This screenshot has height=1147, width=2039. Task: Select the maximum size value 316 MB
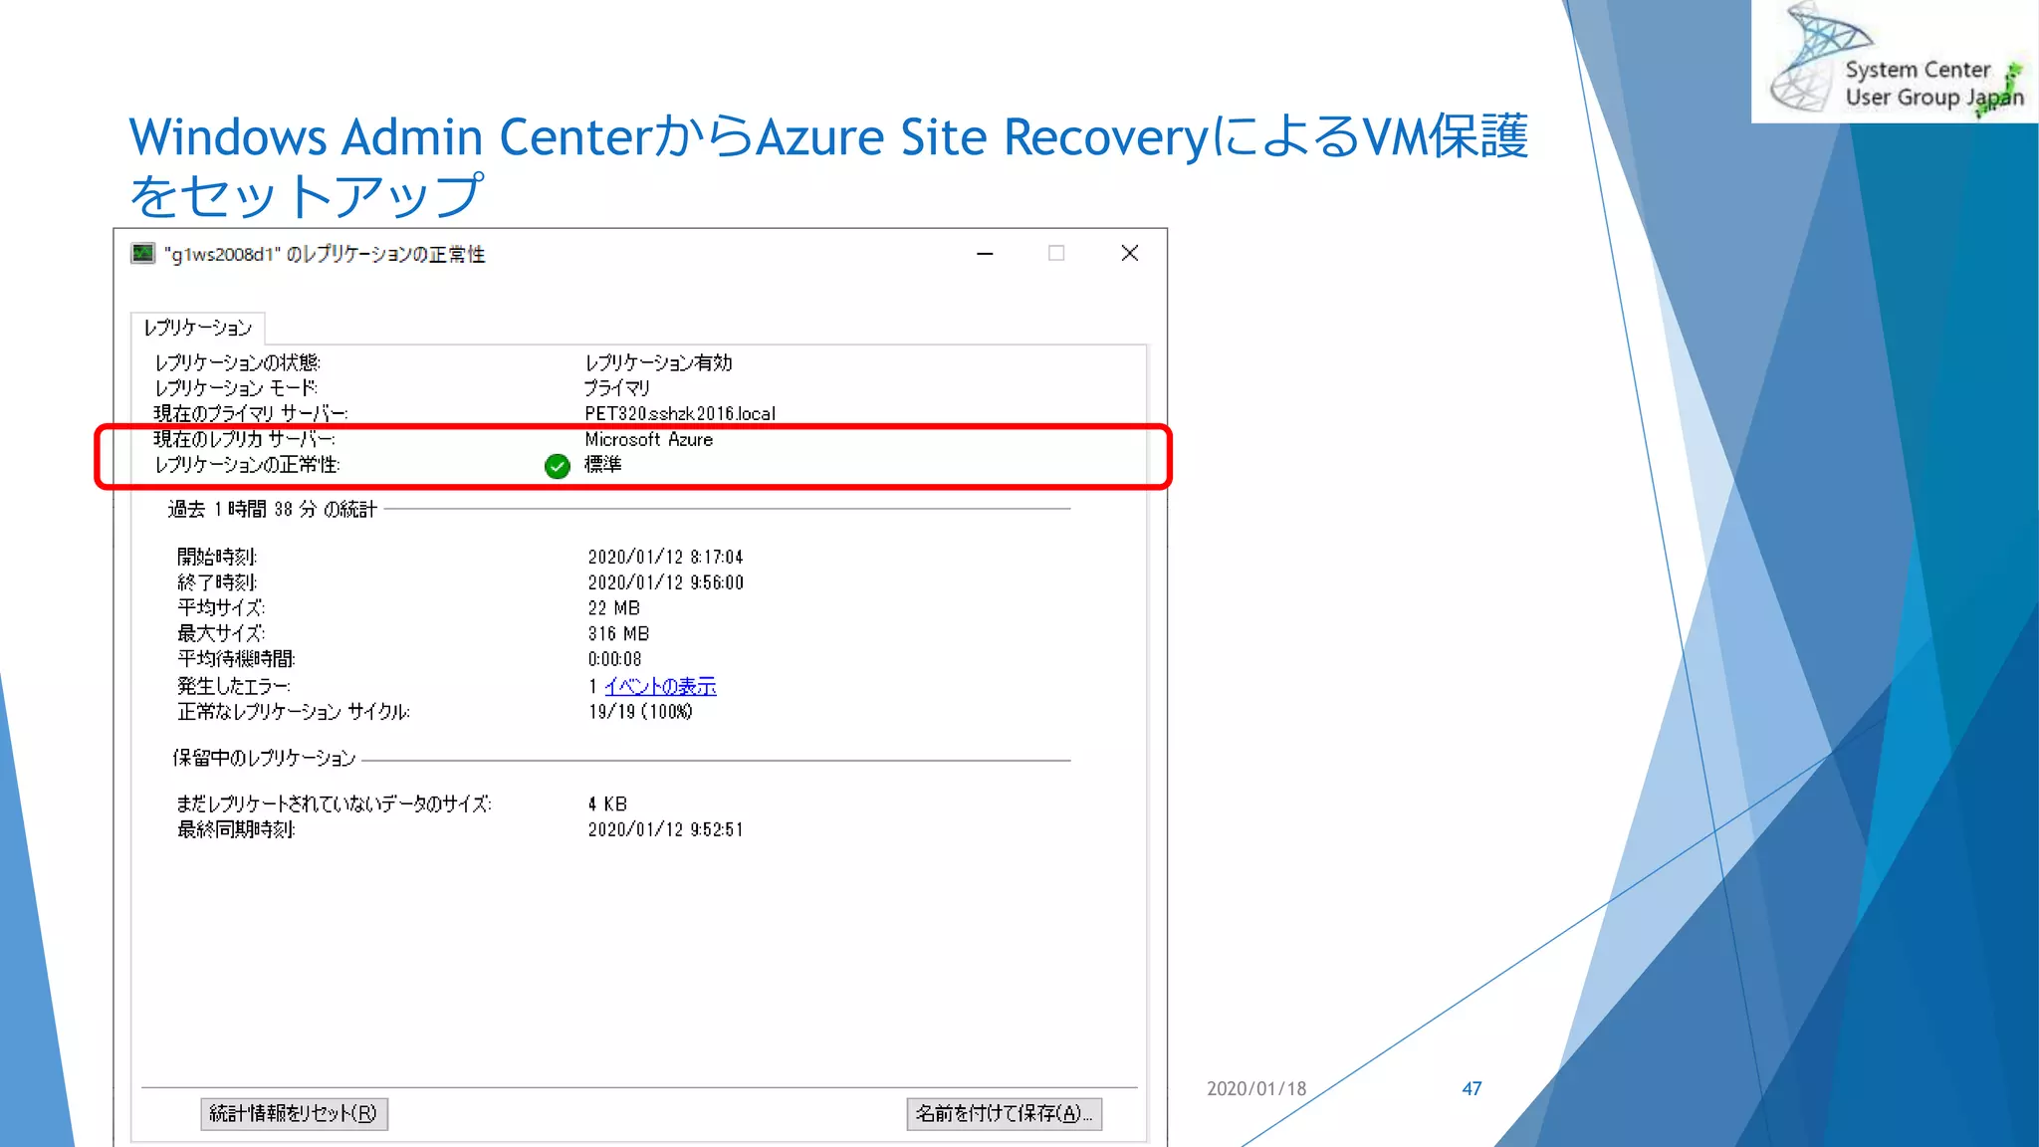coord(618,634)
